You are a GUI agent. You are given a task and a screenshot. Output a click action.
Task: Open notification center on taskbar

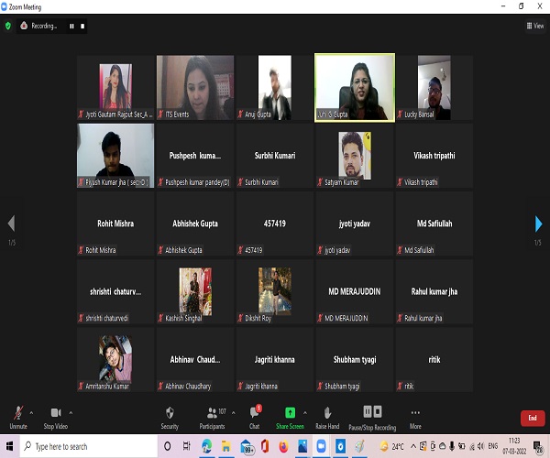[x=538, y=446]
